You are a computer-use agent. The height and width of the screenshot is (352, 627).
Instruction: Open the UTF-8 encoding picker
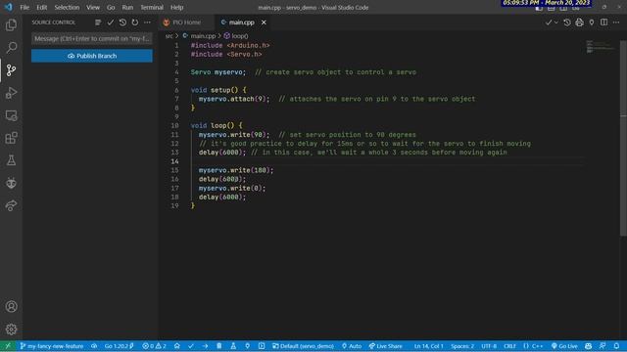[489, 346]
